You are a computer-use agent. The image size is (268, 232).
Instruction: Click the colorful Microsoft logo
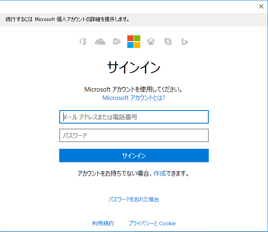click(134, 42)
